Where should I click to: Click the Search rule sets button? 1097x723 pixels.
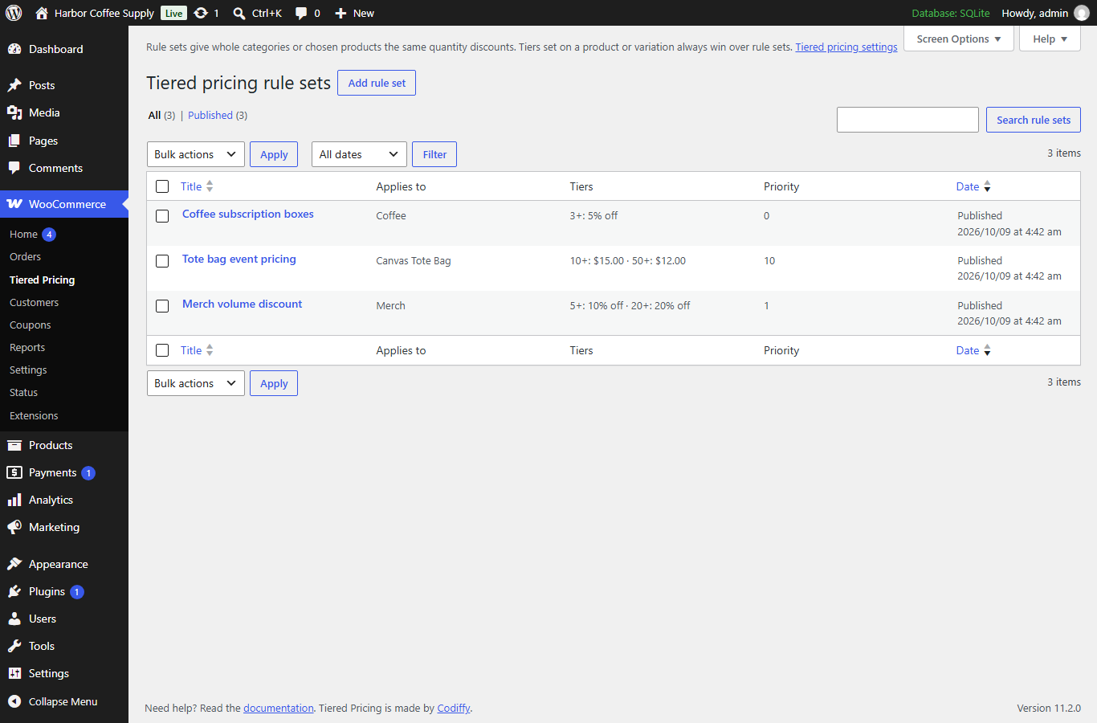[1034, 120]
